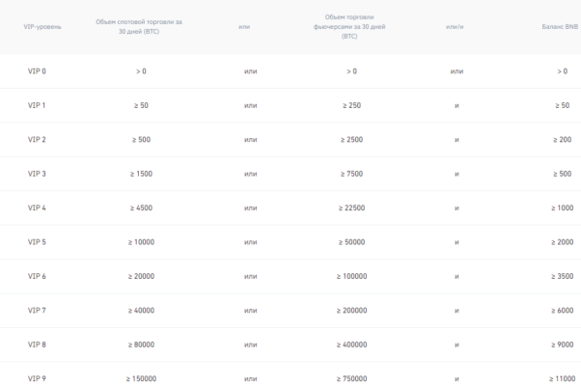The width and height of the screenshot is (581, 386).
Task: Click VIP 4 futures volume "≥ 22500" cell
Action: (x=351, y=207)
